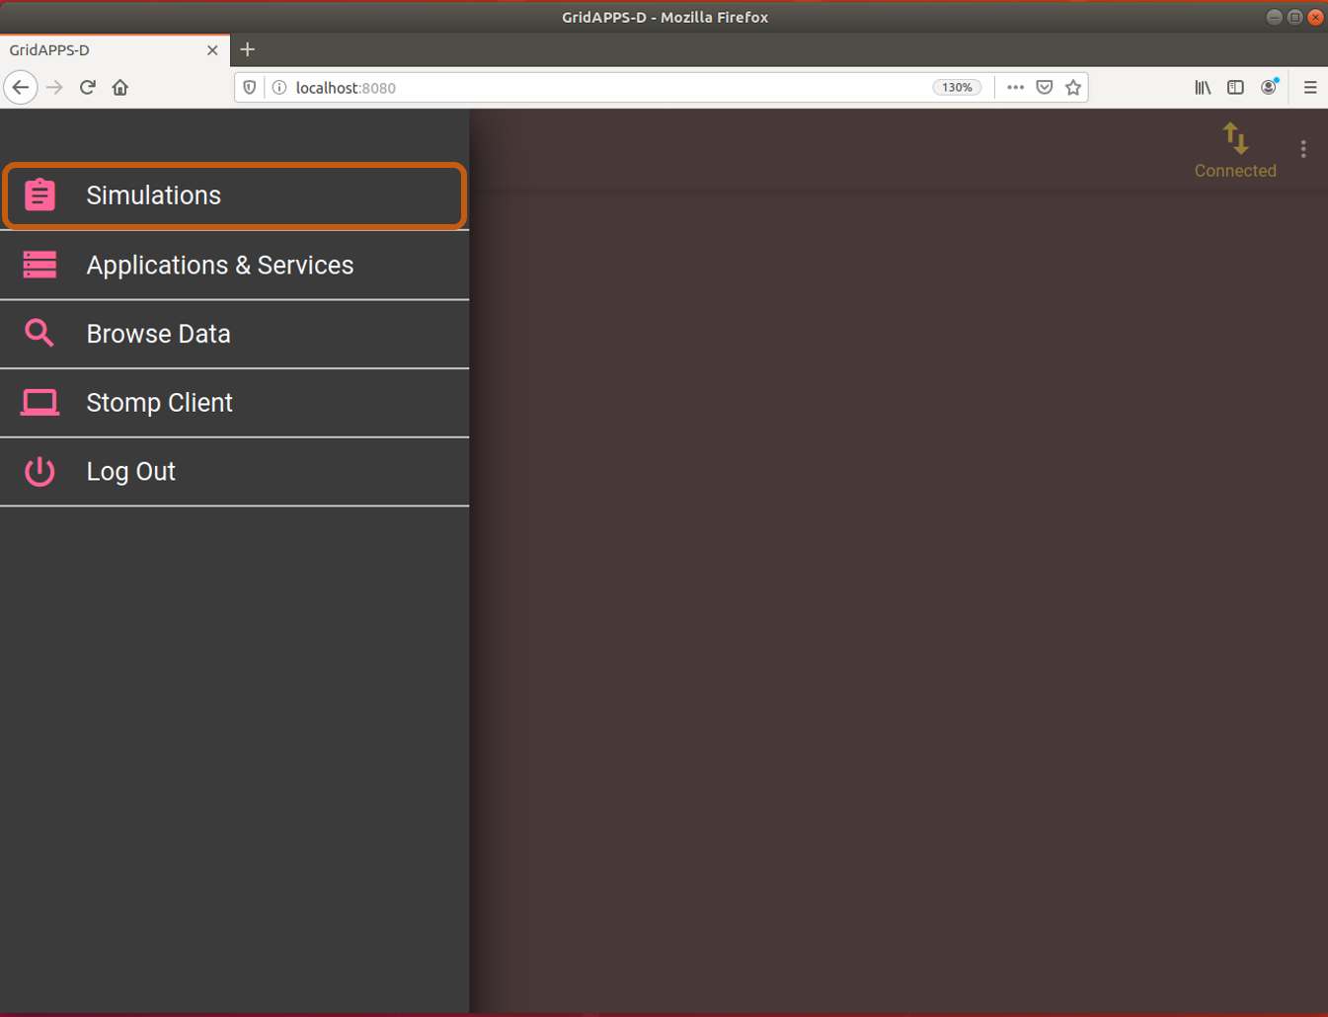Show site information for localhost
1328x1017 pixels.
click(x=279, y=88)
